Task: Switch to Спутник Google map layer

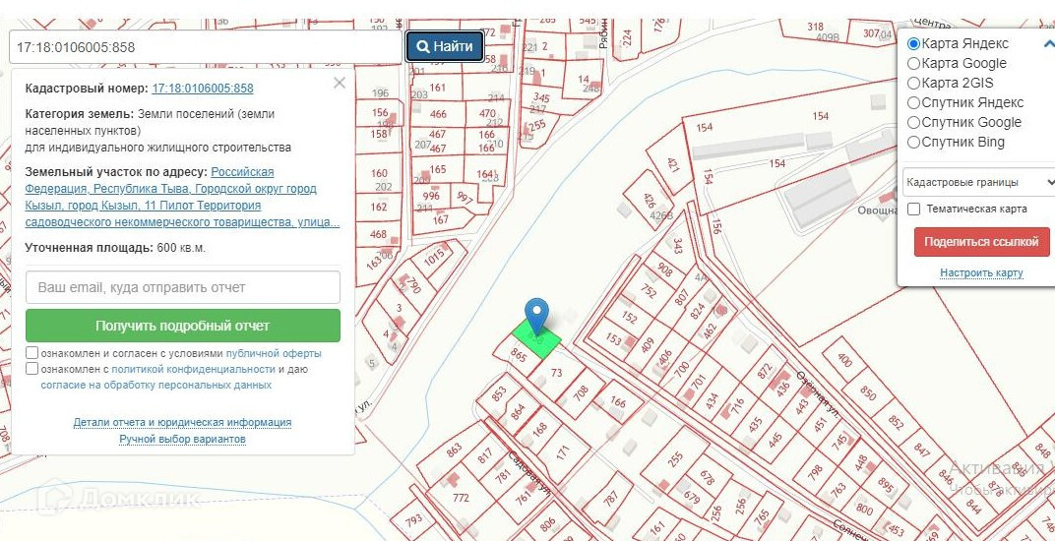Action: [914, 123]
